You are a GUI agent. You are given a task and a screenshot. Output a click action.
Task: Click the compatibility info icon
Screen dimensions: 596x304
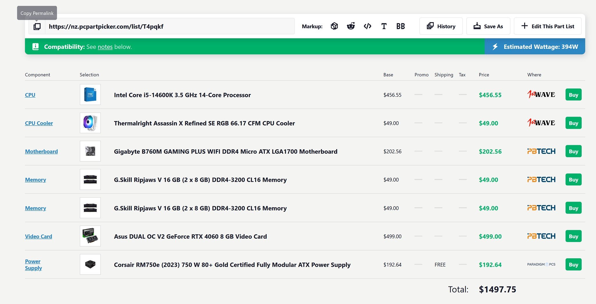36,47
